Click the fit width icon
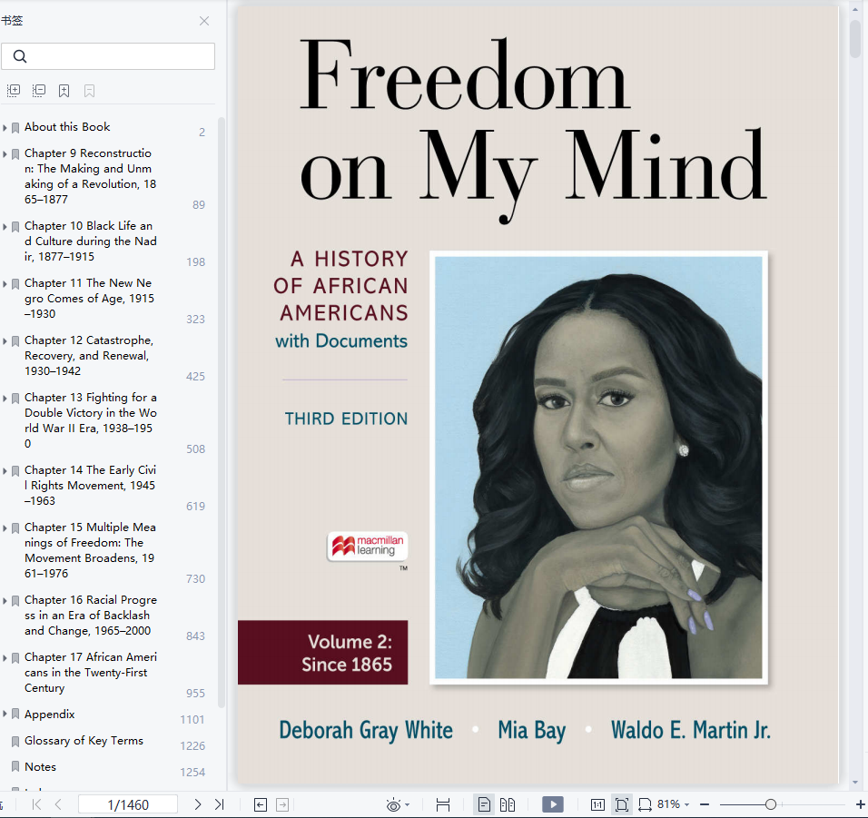 click(645, 804)
